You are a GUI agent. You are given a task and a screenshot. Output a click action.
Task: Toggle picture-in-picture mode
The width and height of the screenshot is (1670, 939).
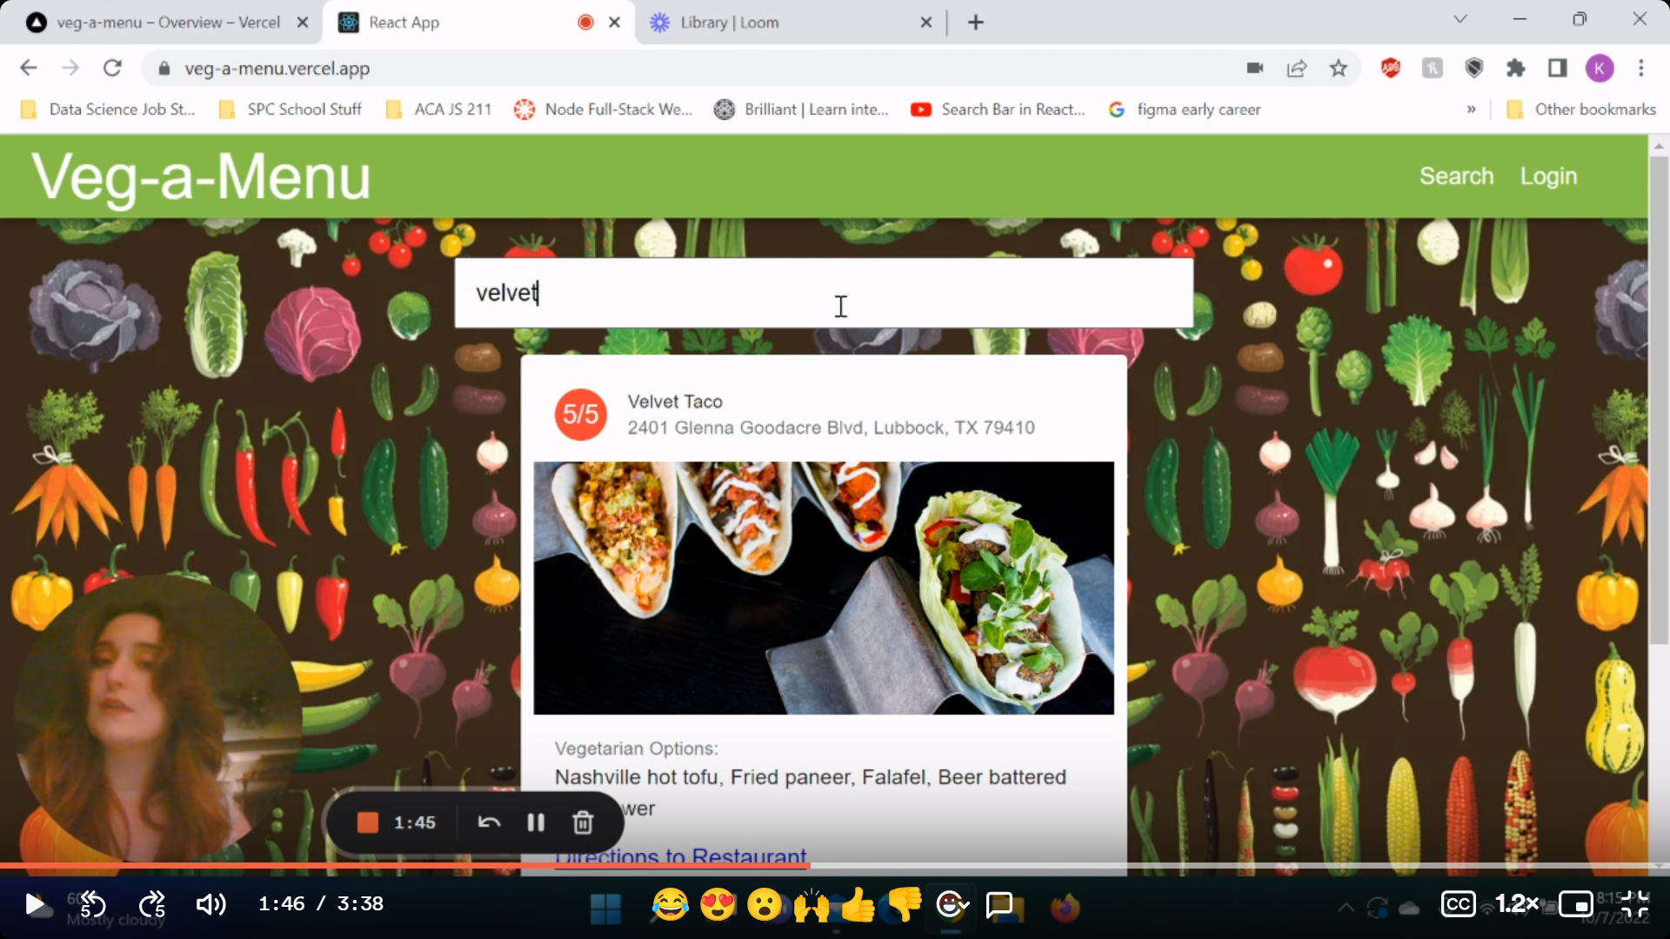coord(1575,904)
